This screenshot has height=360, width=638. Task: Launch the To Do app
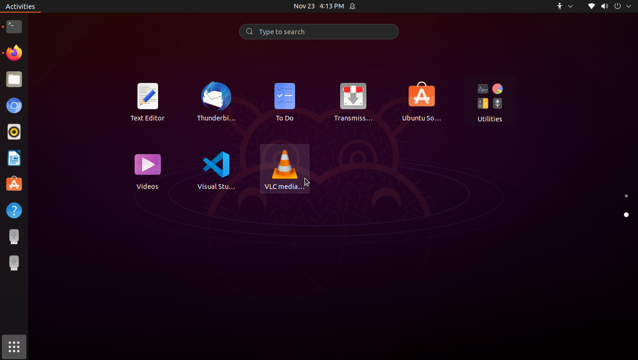pyautogui.click(x=284, y=96)
